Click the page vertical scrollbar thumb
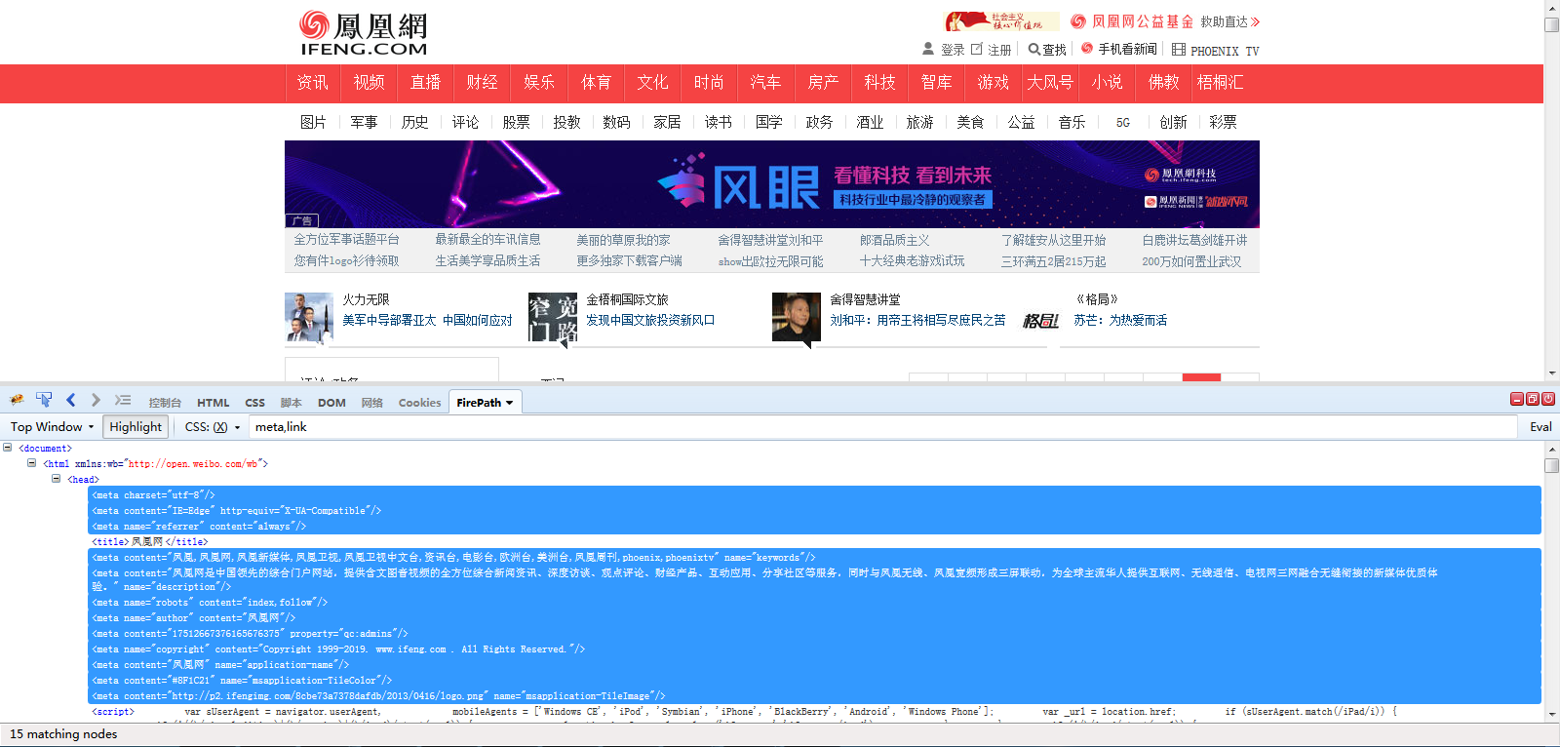 click(1551, 24)
